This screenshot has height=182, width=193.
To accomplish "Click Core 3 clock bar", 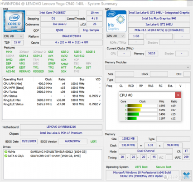I will (x=142, y=118).
